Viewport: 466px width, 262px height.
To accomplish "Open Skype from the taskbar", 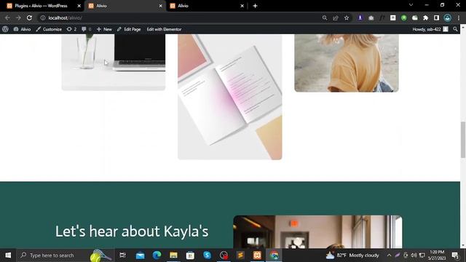I will (207, 255).
